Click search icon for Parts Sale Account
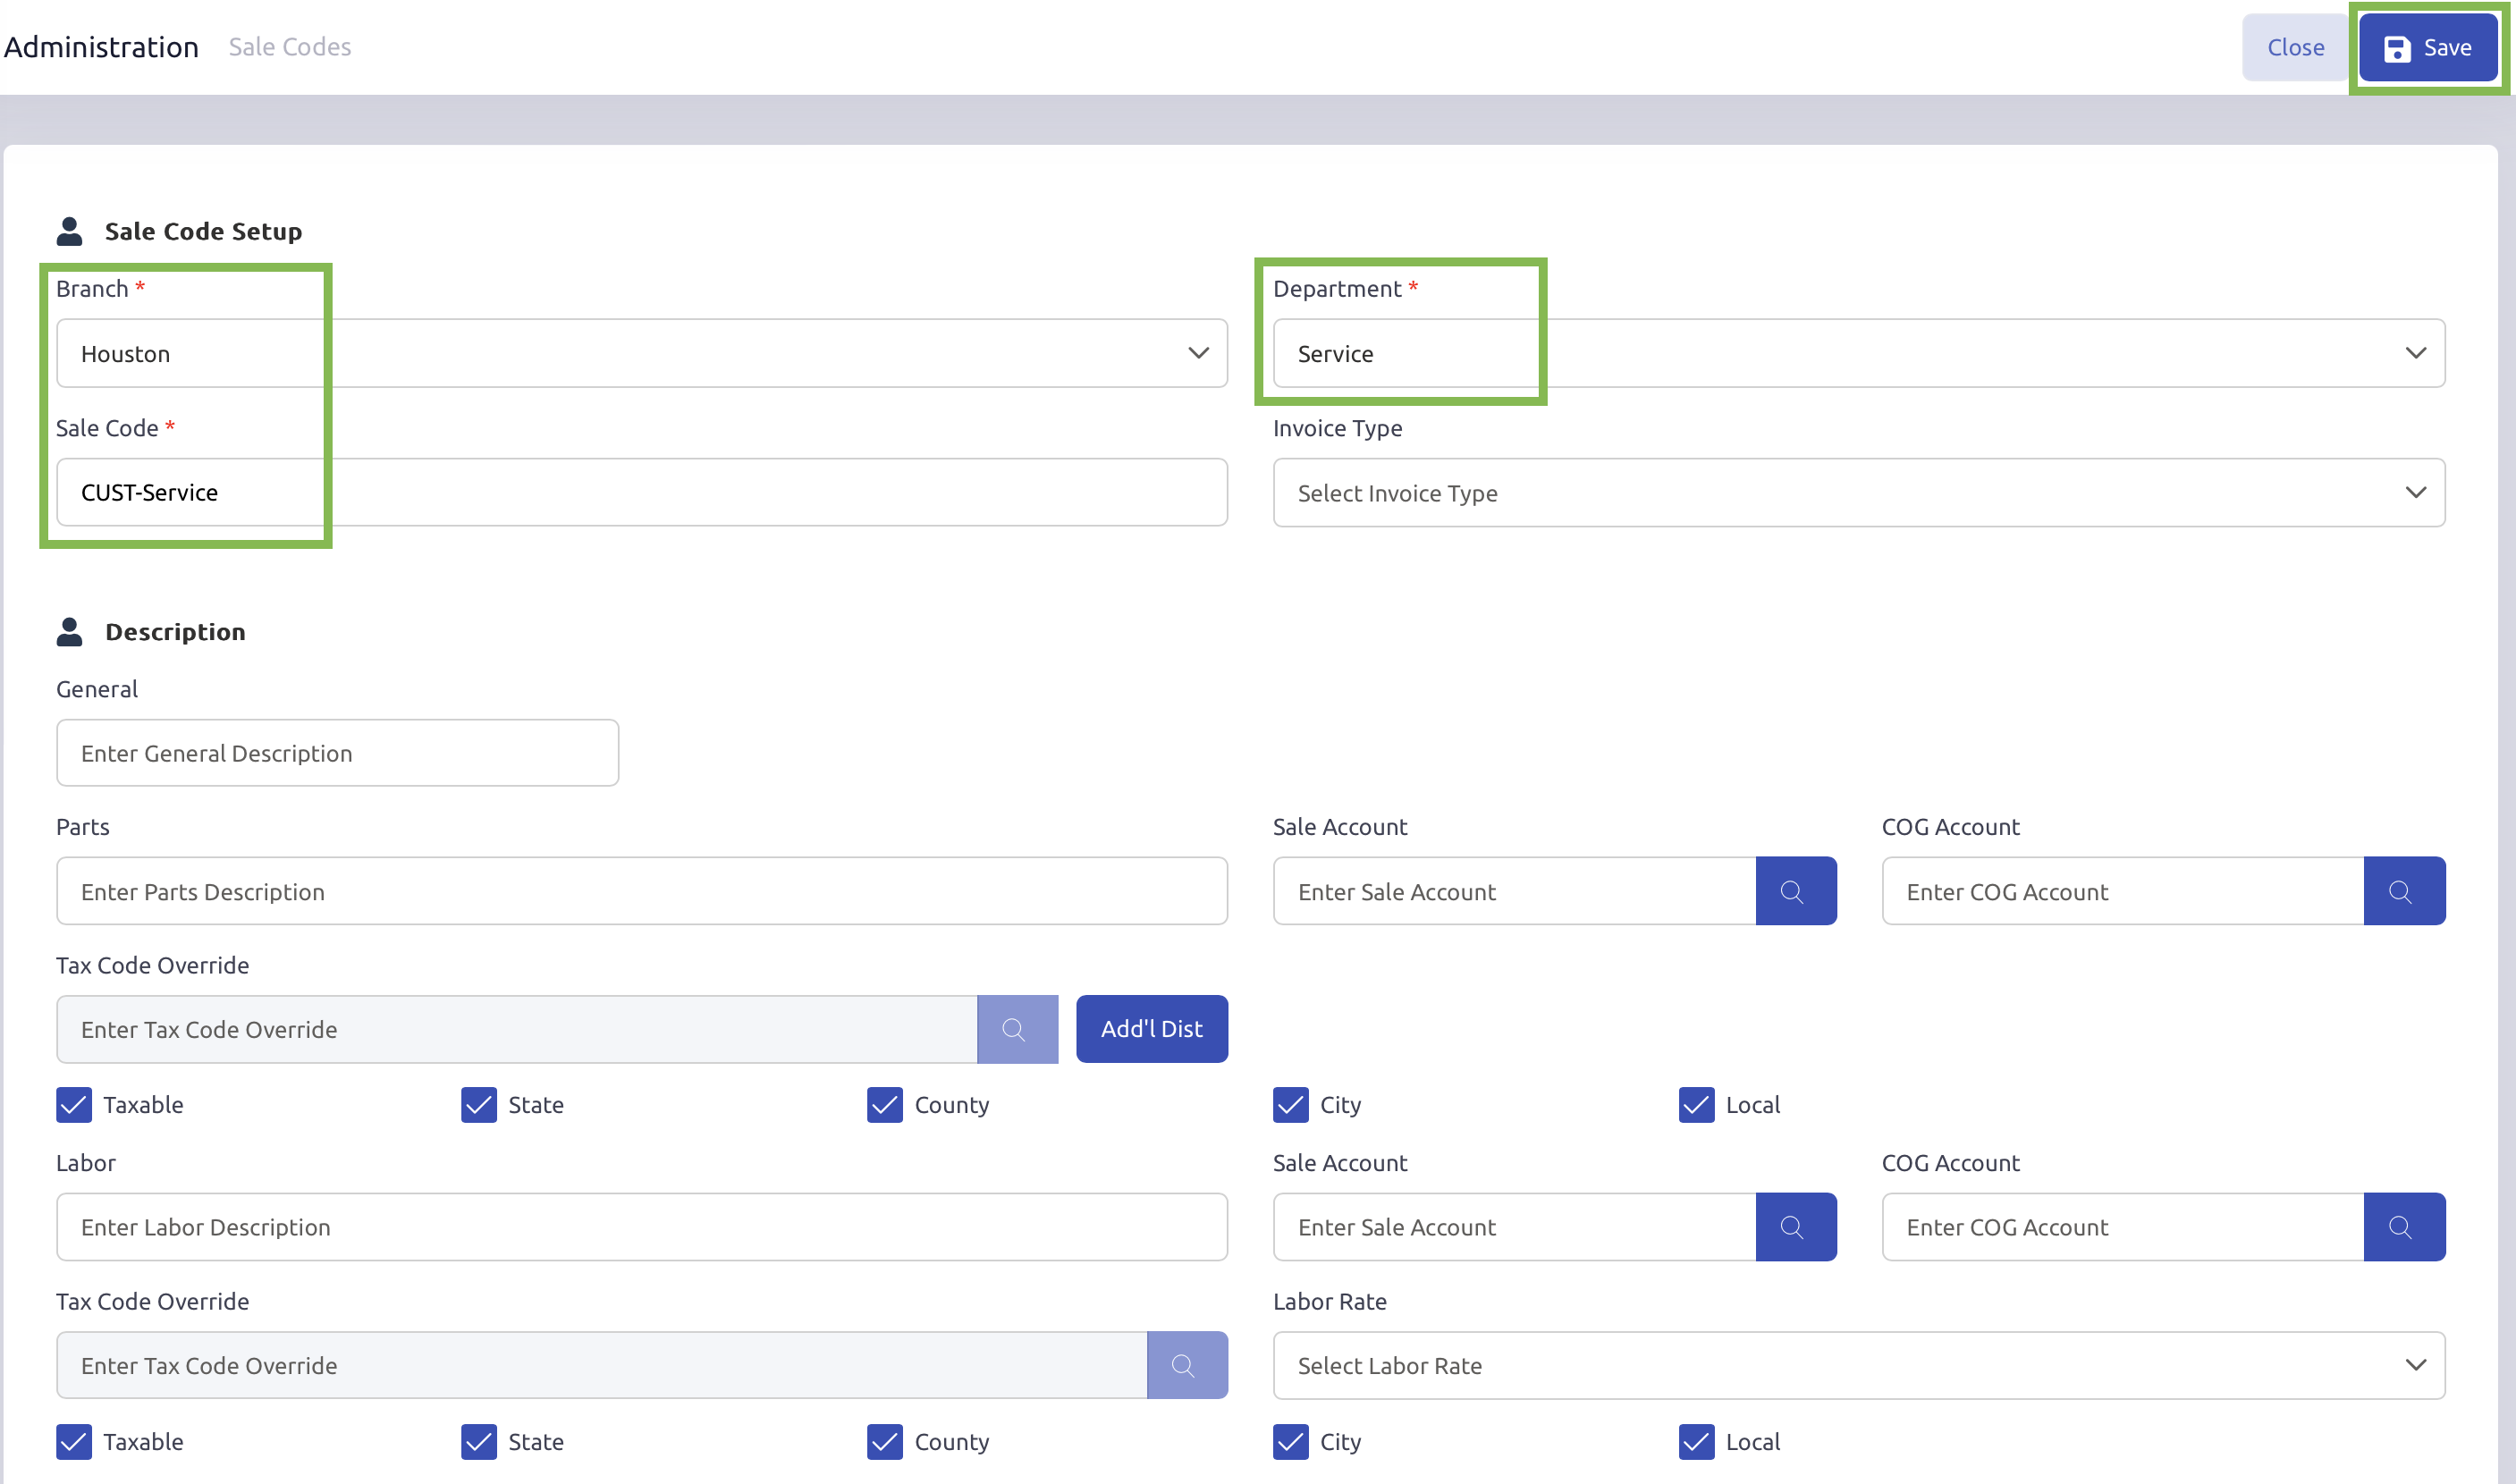Image resolution: width=2516 pixels, height=1484 pixels. [x=1795, y=891]
